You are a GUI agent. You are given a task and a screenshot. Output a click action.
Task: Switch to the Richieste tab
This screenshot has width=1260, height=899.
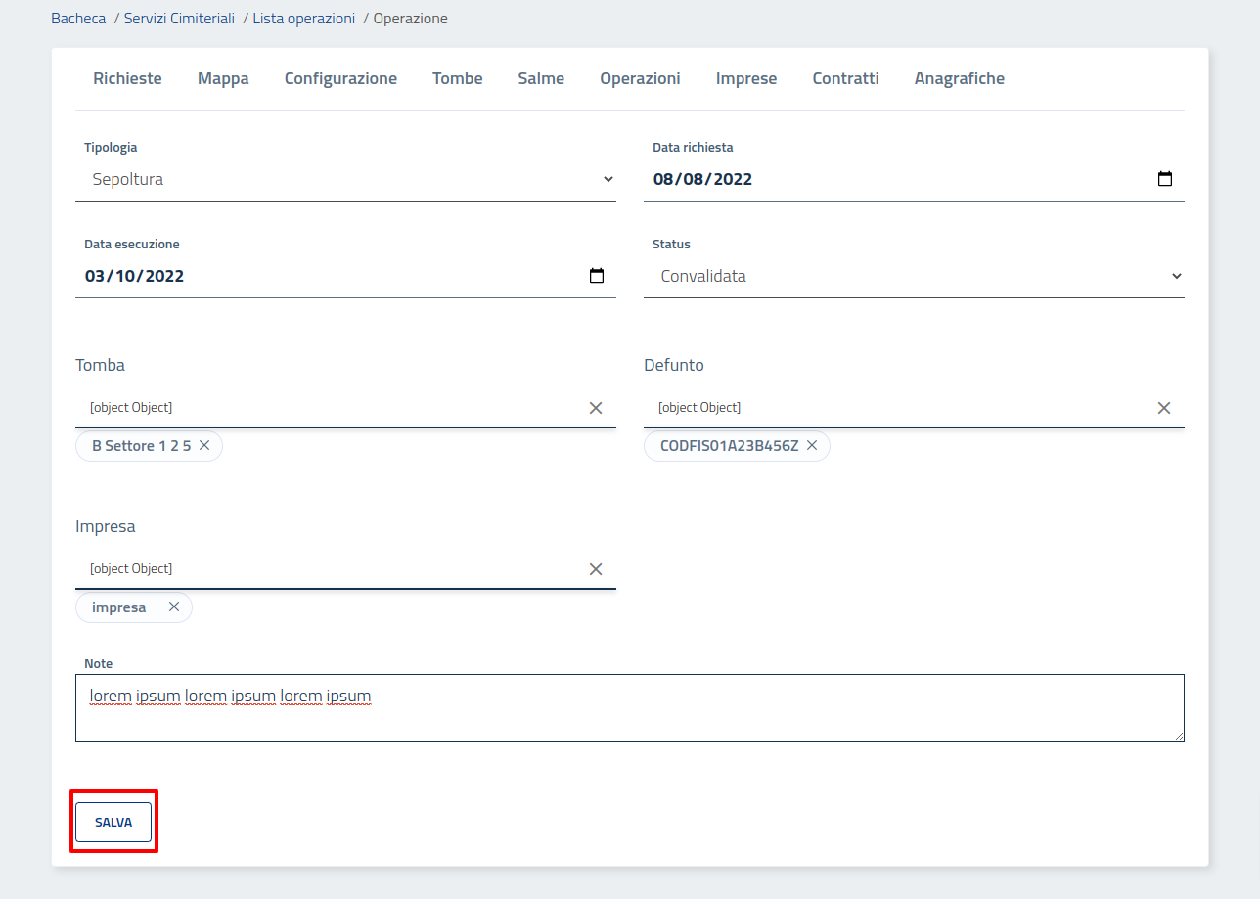tap(127, 79)
